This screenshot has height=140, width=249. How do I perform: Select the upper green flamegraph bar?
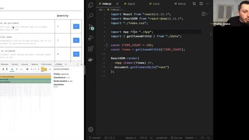(25, 79)
